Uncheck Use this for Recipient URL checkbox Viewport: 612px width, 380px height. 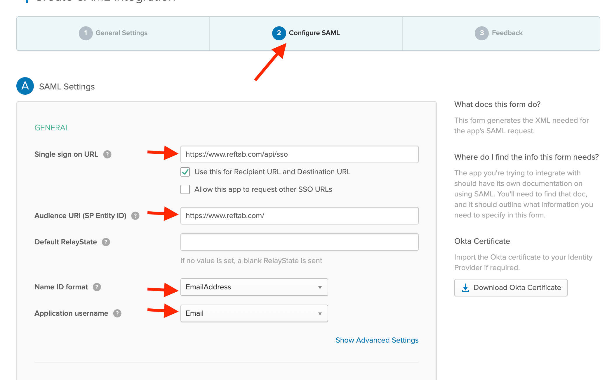pos(185,172)
